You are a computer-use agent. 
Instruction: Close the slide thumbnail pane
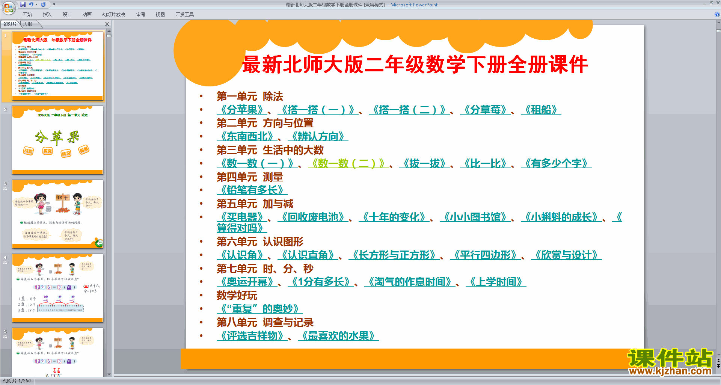[107, 24]
